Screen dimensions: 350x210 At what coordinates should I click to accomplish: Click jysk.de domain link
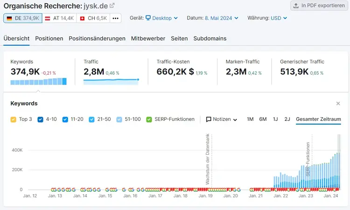click(x=96, y=6)
